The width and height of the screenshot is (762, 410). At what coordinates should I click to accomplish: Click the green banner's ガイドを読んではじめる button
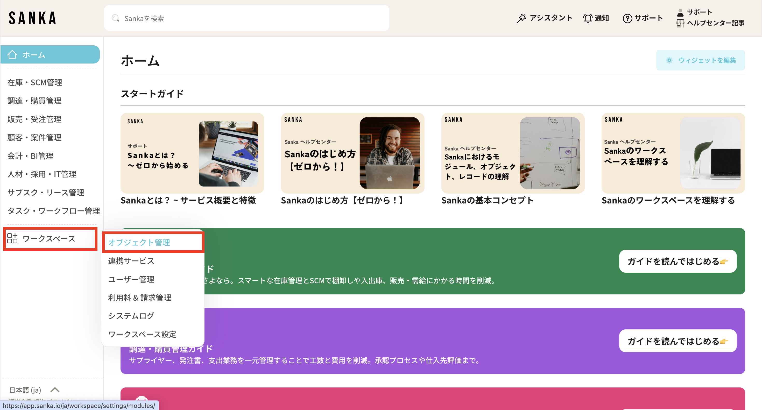click(x=678, y=261)
